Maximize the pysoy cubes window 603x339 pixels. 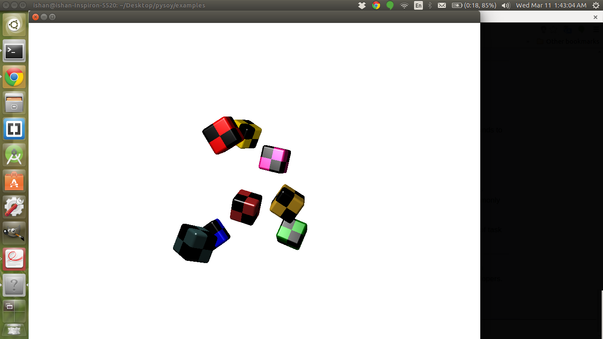[53, 17]
